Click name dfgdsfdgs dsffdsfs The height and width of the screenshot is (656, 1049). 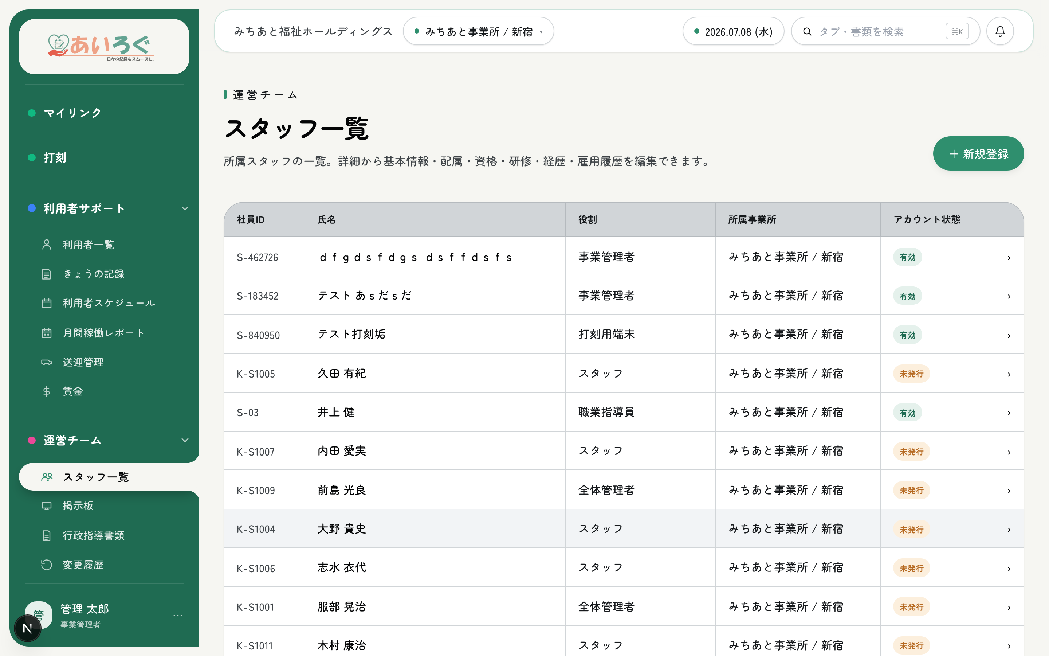416,257
